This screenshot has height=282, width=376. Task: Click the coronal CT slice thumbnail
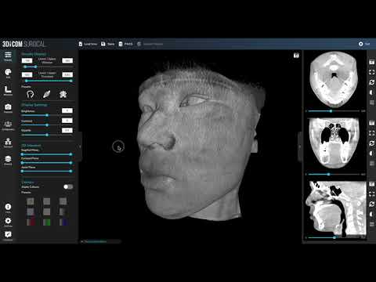(x=334, y=143)
